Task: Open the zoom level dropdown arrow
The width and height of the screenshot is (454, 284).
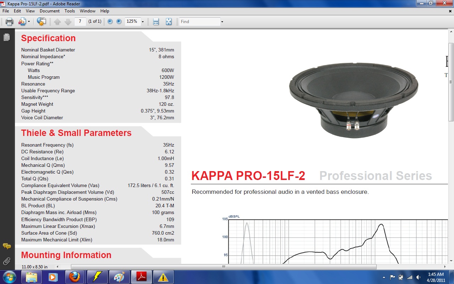Action: pyautogui.click(x=143, y=22)
